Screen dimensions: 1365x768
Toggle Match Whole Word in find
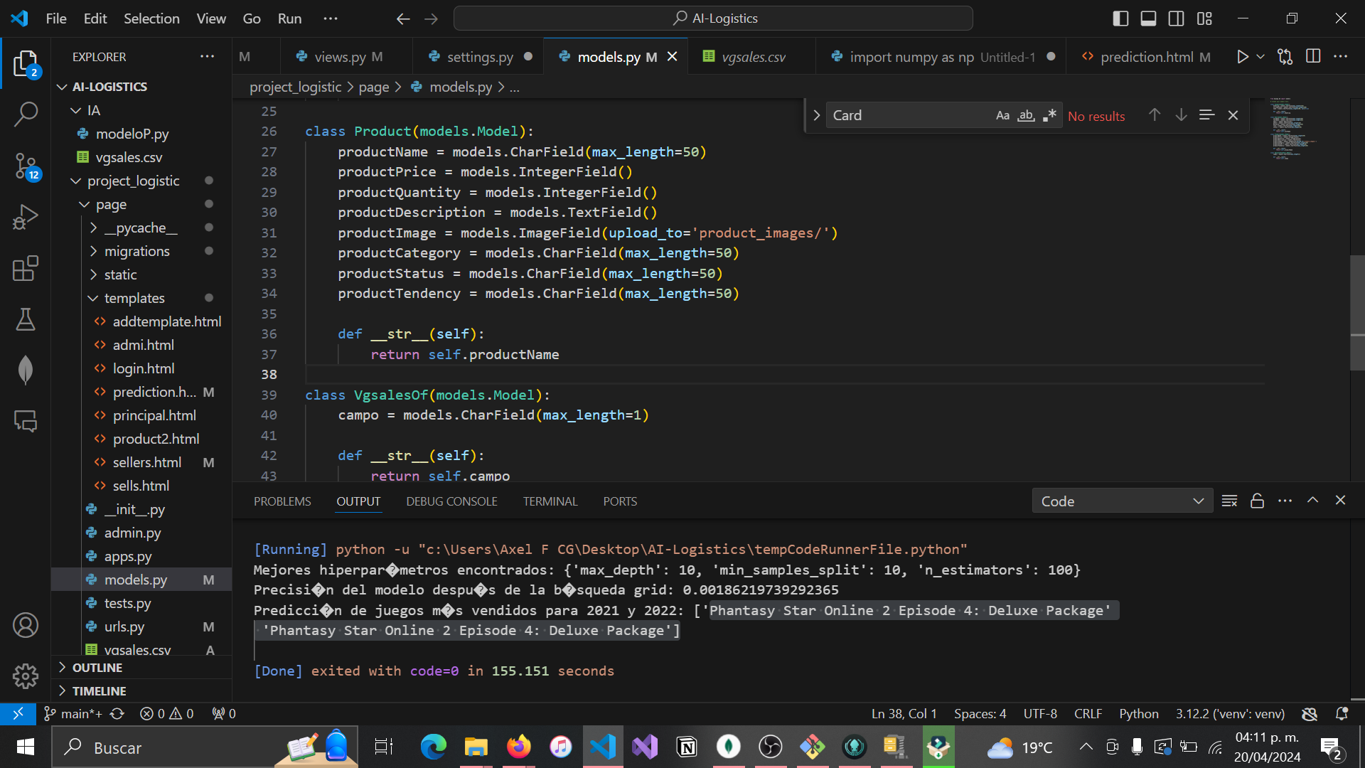click(x=1026, y=115)
